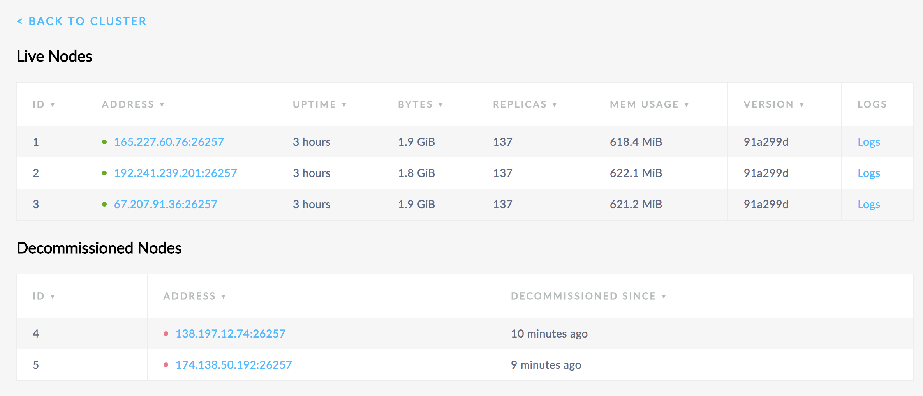Click the green status dot for node 1
The height and width of the screenshot is (396, 923).
click(104, 142)
